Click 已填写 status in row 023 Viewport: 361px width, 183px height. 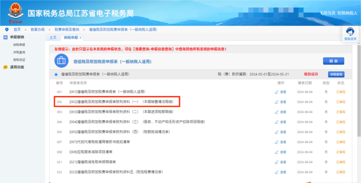tap(341, 172)
